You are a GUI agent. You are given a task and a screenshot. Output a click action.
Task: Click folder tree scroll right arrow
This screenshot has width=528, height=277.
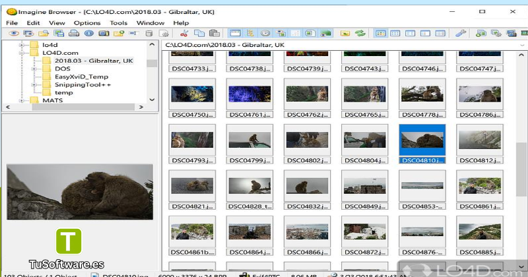[141, 107]
